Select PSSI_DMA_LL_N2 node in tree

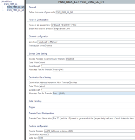coord(15,10)
